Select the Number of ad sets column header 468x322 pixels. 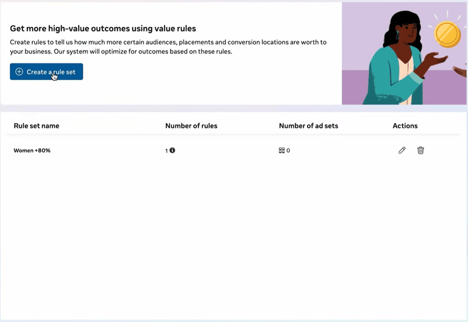pyautogui.click(x=308, y=126)
